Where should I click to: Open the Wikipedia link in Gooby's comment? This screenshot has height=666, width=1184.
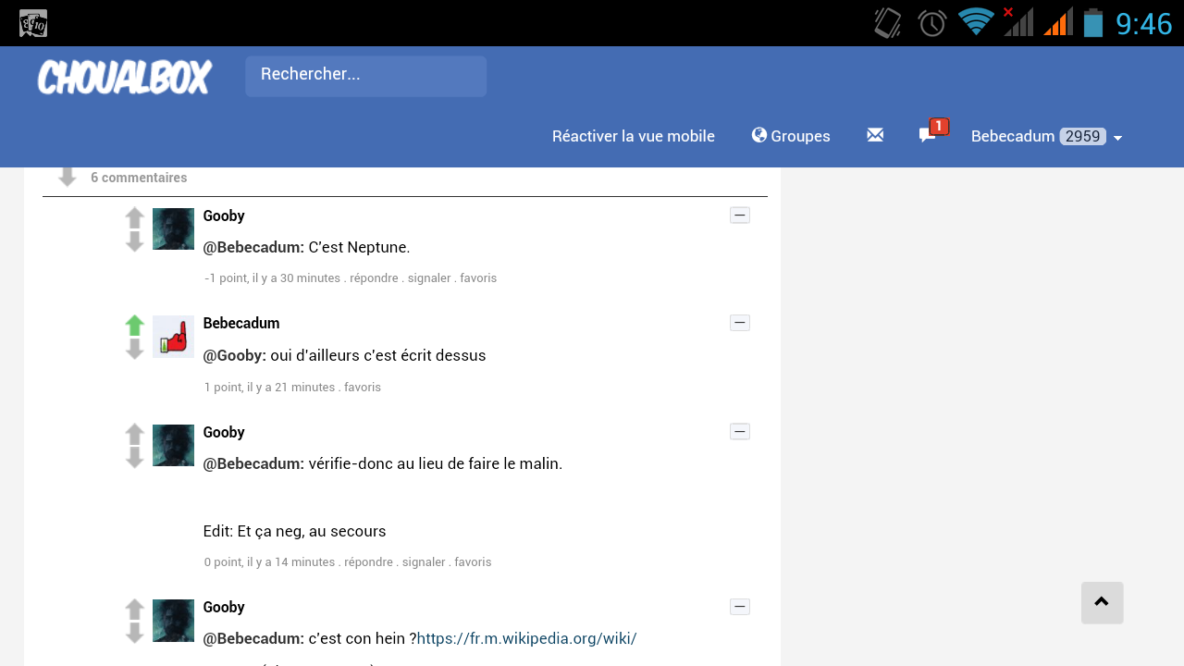point(526,638)
